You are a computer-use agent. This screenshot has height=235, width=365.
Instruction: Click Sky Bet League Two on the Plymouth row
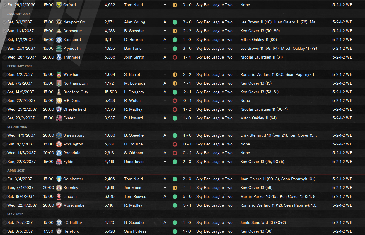(214, 49)
